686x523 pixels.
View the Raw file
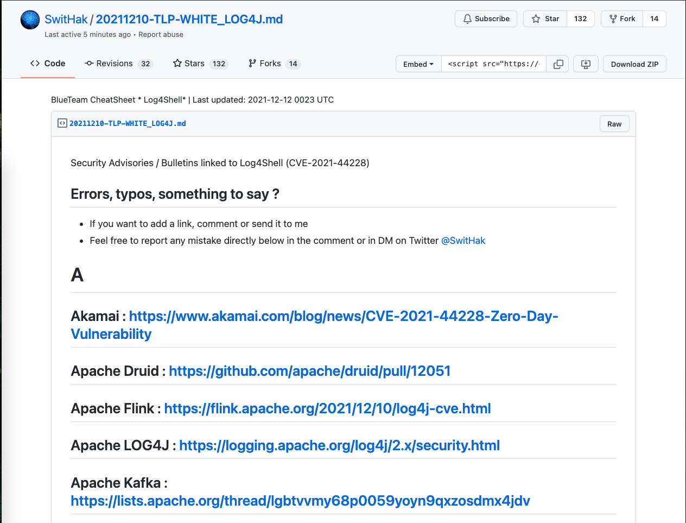pos(614,124)
